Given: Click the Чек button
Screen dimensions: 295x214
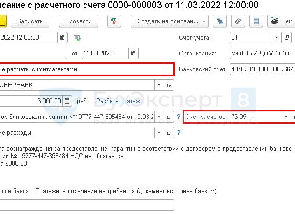Looking at the screenshot, I should (x=281, y=21).
